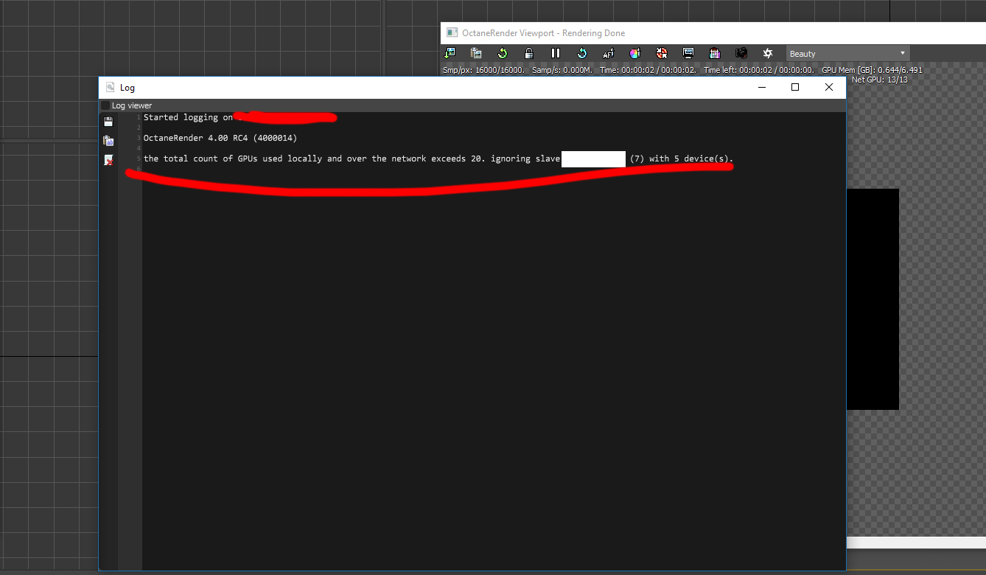Click the 'Smp/px: 16000/16000.' status readout
This screenshot has height=575, width=986.
[x=483, y=70]
